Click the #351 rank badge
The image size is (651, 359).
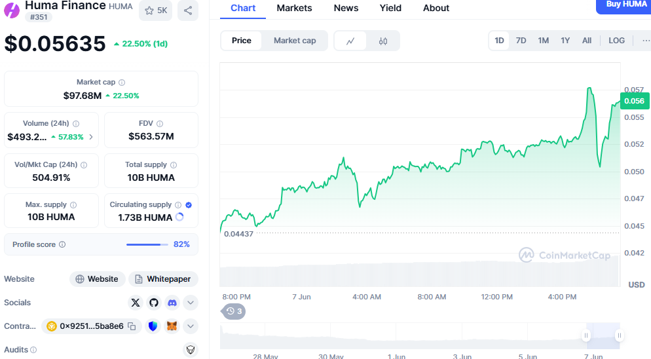[39, 17]
